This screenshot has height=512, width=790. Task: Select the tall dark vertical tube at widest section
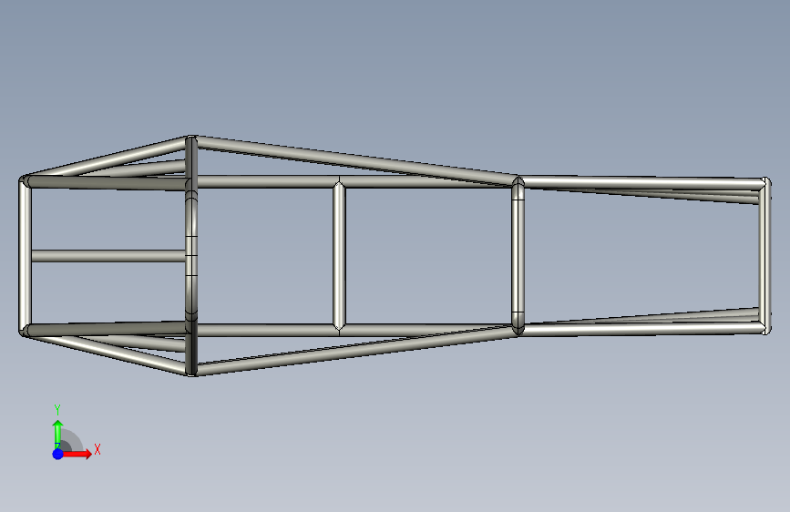coord(191,255)
